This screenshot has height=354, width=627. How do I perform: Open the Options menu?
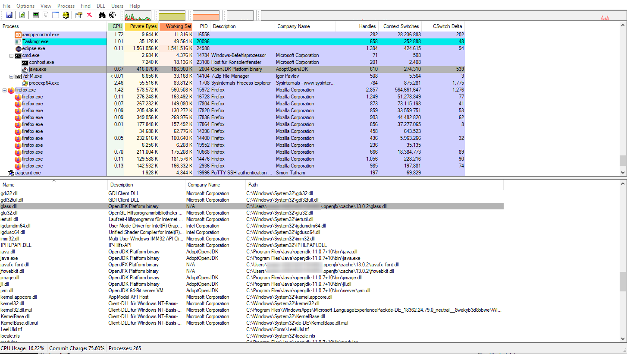click(25, 6)
